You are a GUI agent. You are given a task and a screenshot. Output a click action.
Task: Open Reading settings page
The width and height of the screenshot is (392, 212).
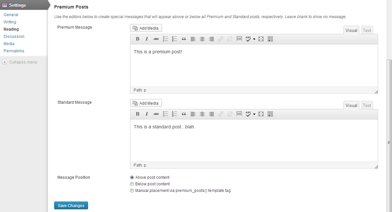point(11,29)
